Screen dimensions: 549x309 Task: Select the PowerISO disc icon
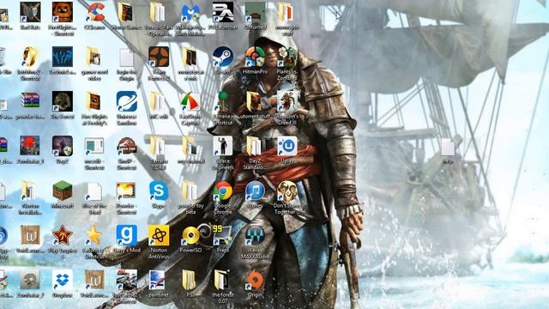click(190, 235)
